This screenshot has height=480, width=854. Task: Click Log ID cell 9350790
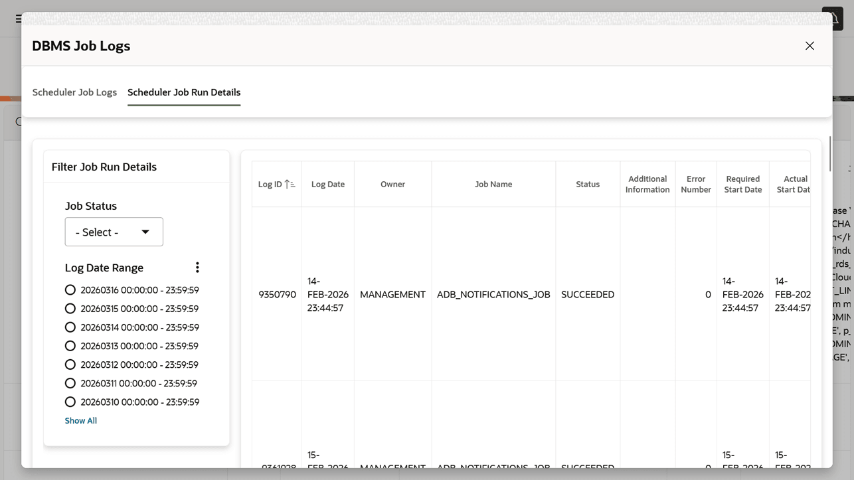(277, 294)
